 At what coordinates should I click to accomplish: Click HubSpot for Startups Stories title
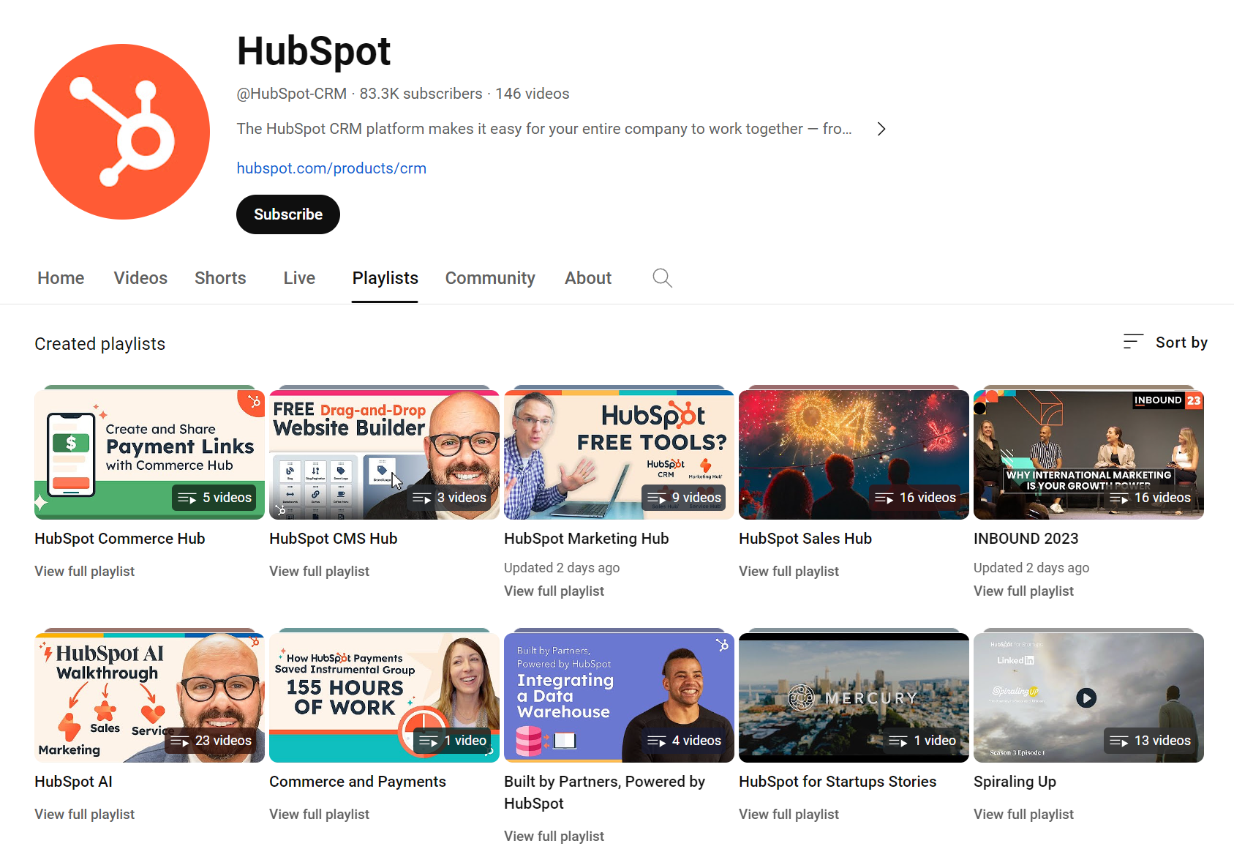[x=838, y=782]
